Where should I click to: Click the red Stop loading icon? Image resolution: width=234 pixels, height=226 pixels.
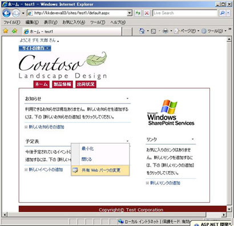147,13
